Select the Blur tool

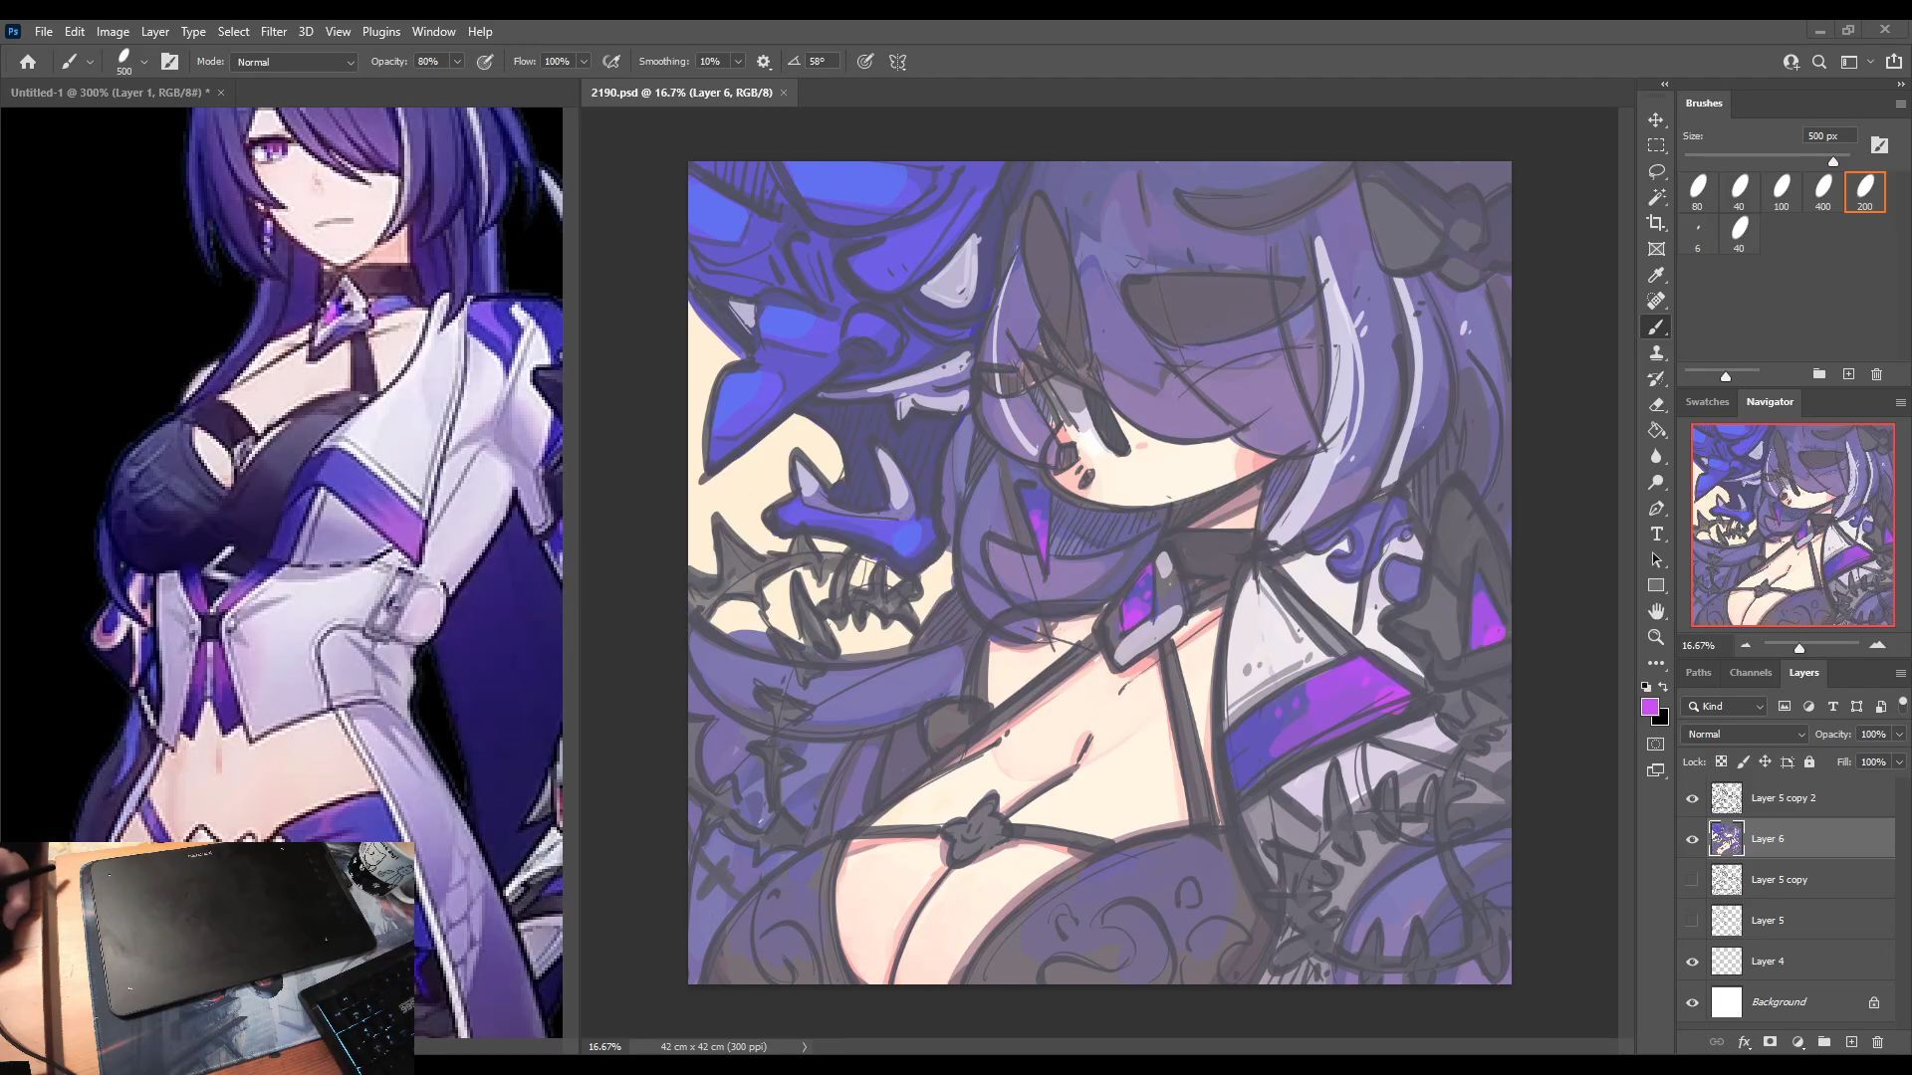tap(1656, 456)
